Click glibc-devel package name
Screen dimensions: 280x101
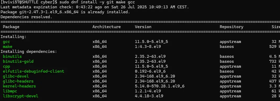point(16,76)
